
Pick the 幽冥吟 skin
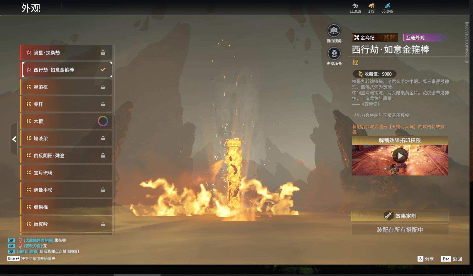coord(66,224)
